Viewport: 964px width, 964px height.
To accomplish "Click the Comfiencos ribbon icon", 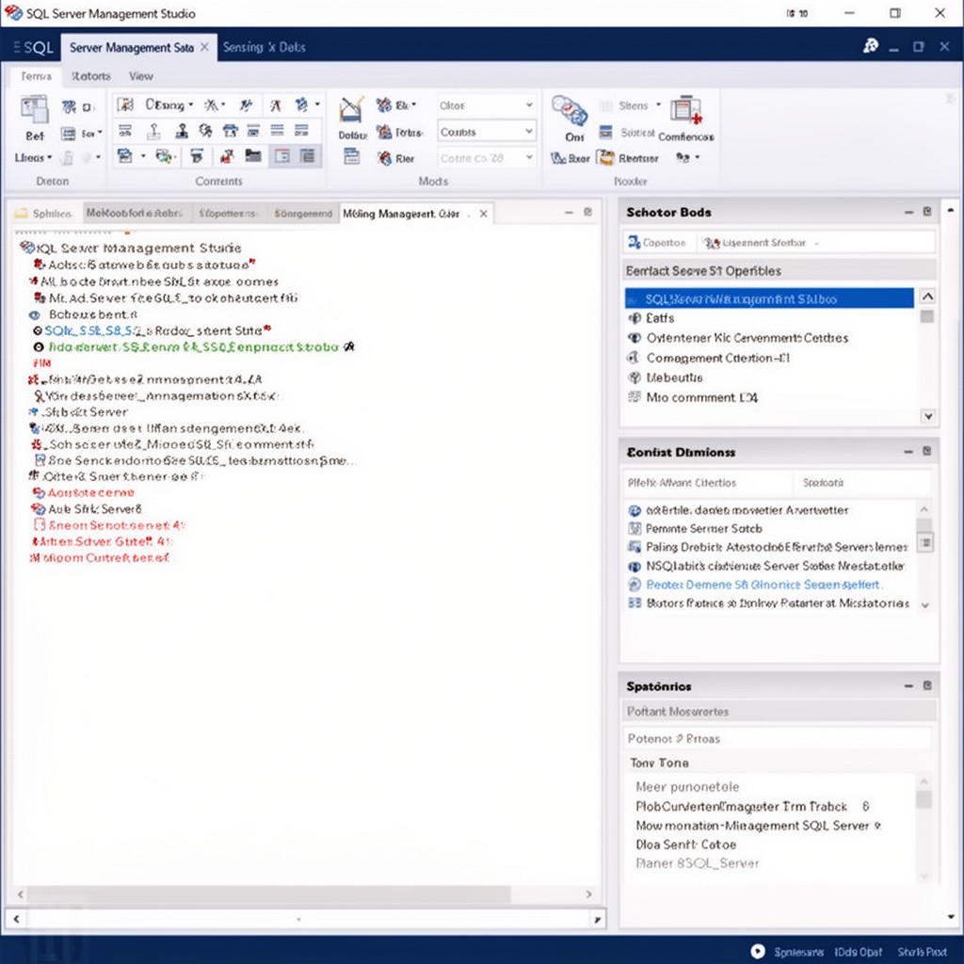I will (686, 111).
